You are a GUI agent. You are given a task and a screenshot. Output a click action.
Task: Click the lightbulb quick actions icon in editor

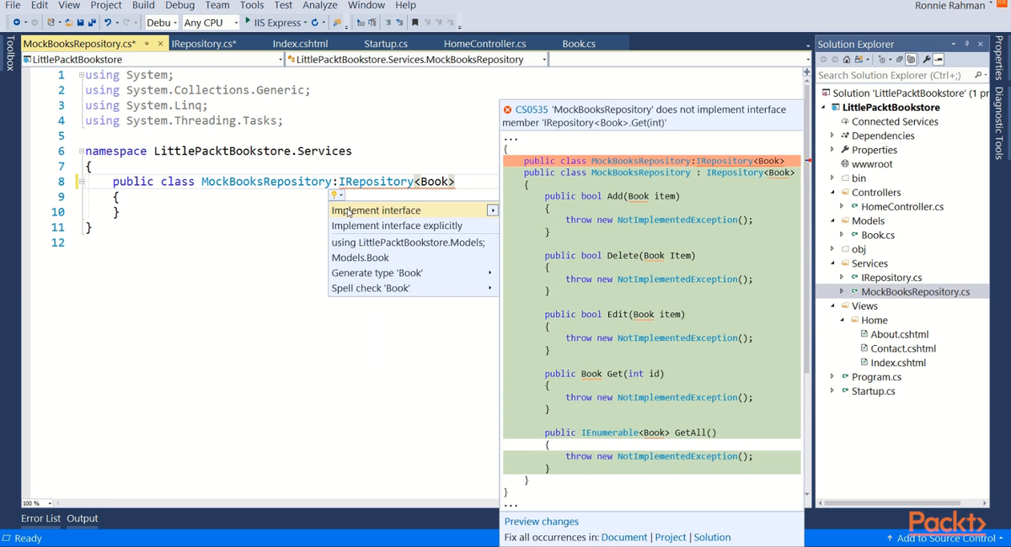334,194
